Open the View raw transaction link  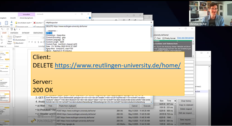[185, 38]
